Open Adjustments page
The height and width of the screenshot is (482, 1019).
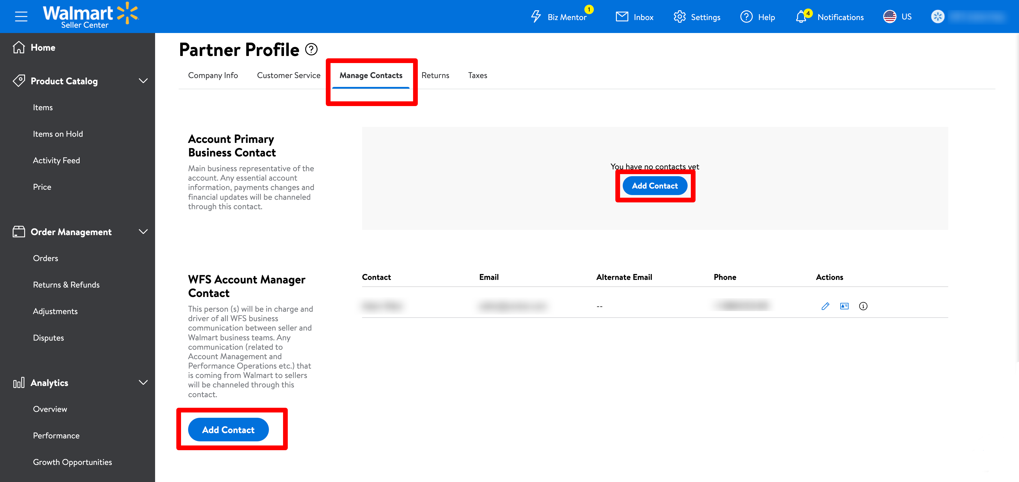pos(55,311)
